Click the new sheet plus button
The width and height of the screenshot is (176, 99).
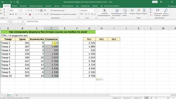(16, 95)
